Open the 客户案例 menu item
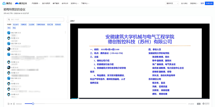Image resolution: width=215 pixels, height=107 pixels. pyautogui.click(x=56, y=3)
